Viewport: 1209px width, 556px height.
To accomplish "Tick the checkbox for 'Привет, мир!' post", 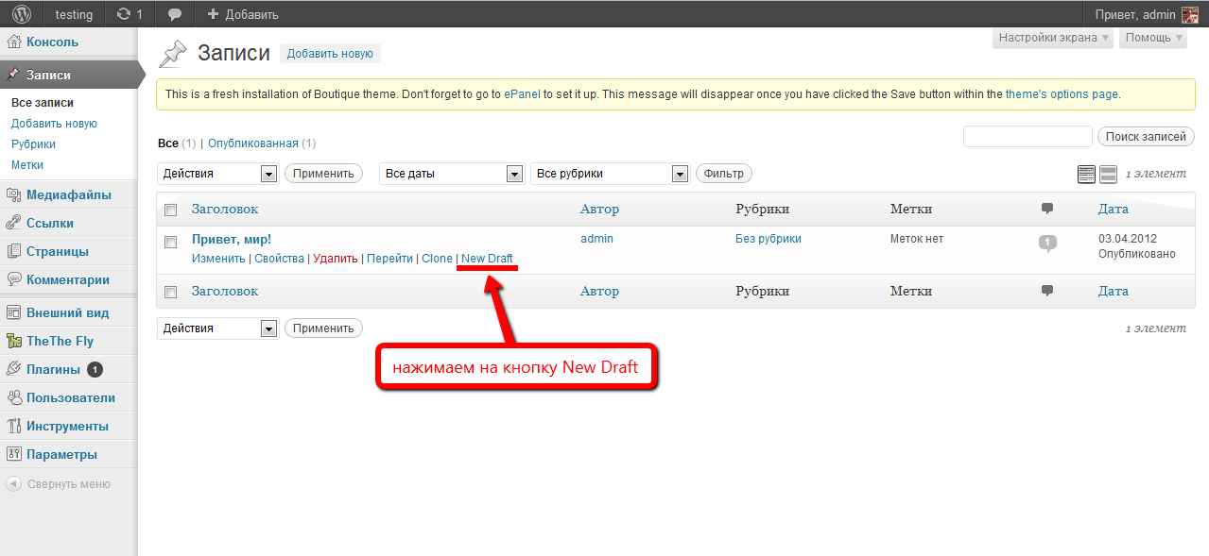I will point(171,242).
